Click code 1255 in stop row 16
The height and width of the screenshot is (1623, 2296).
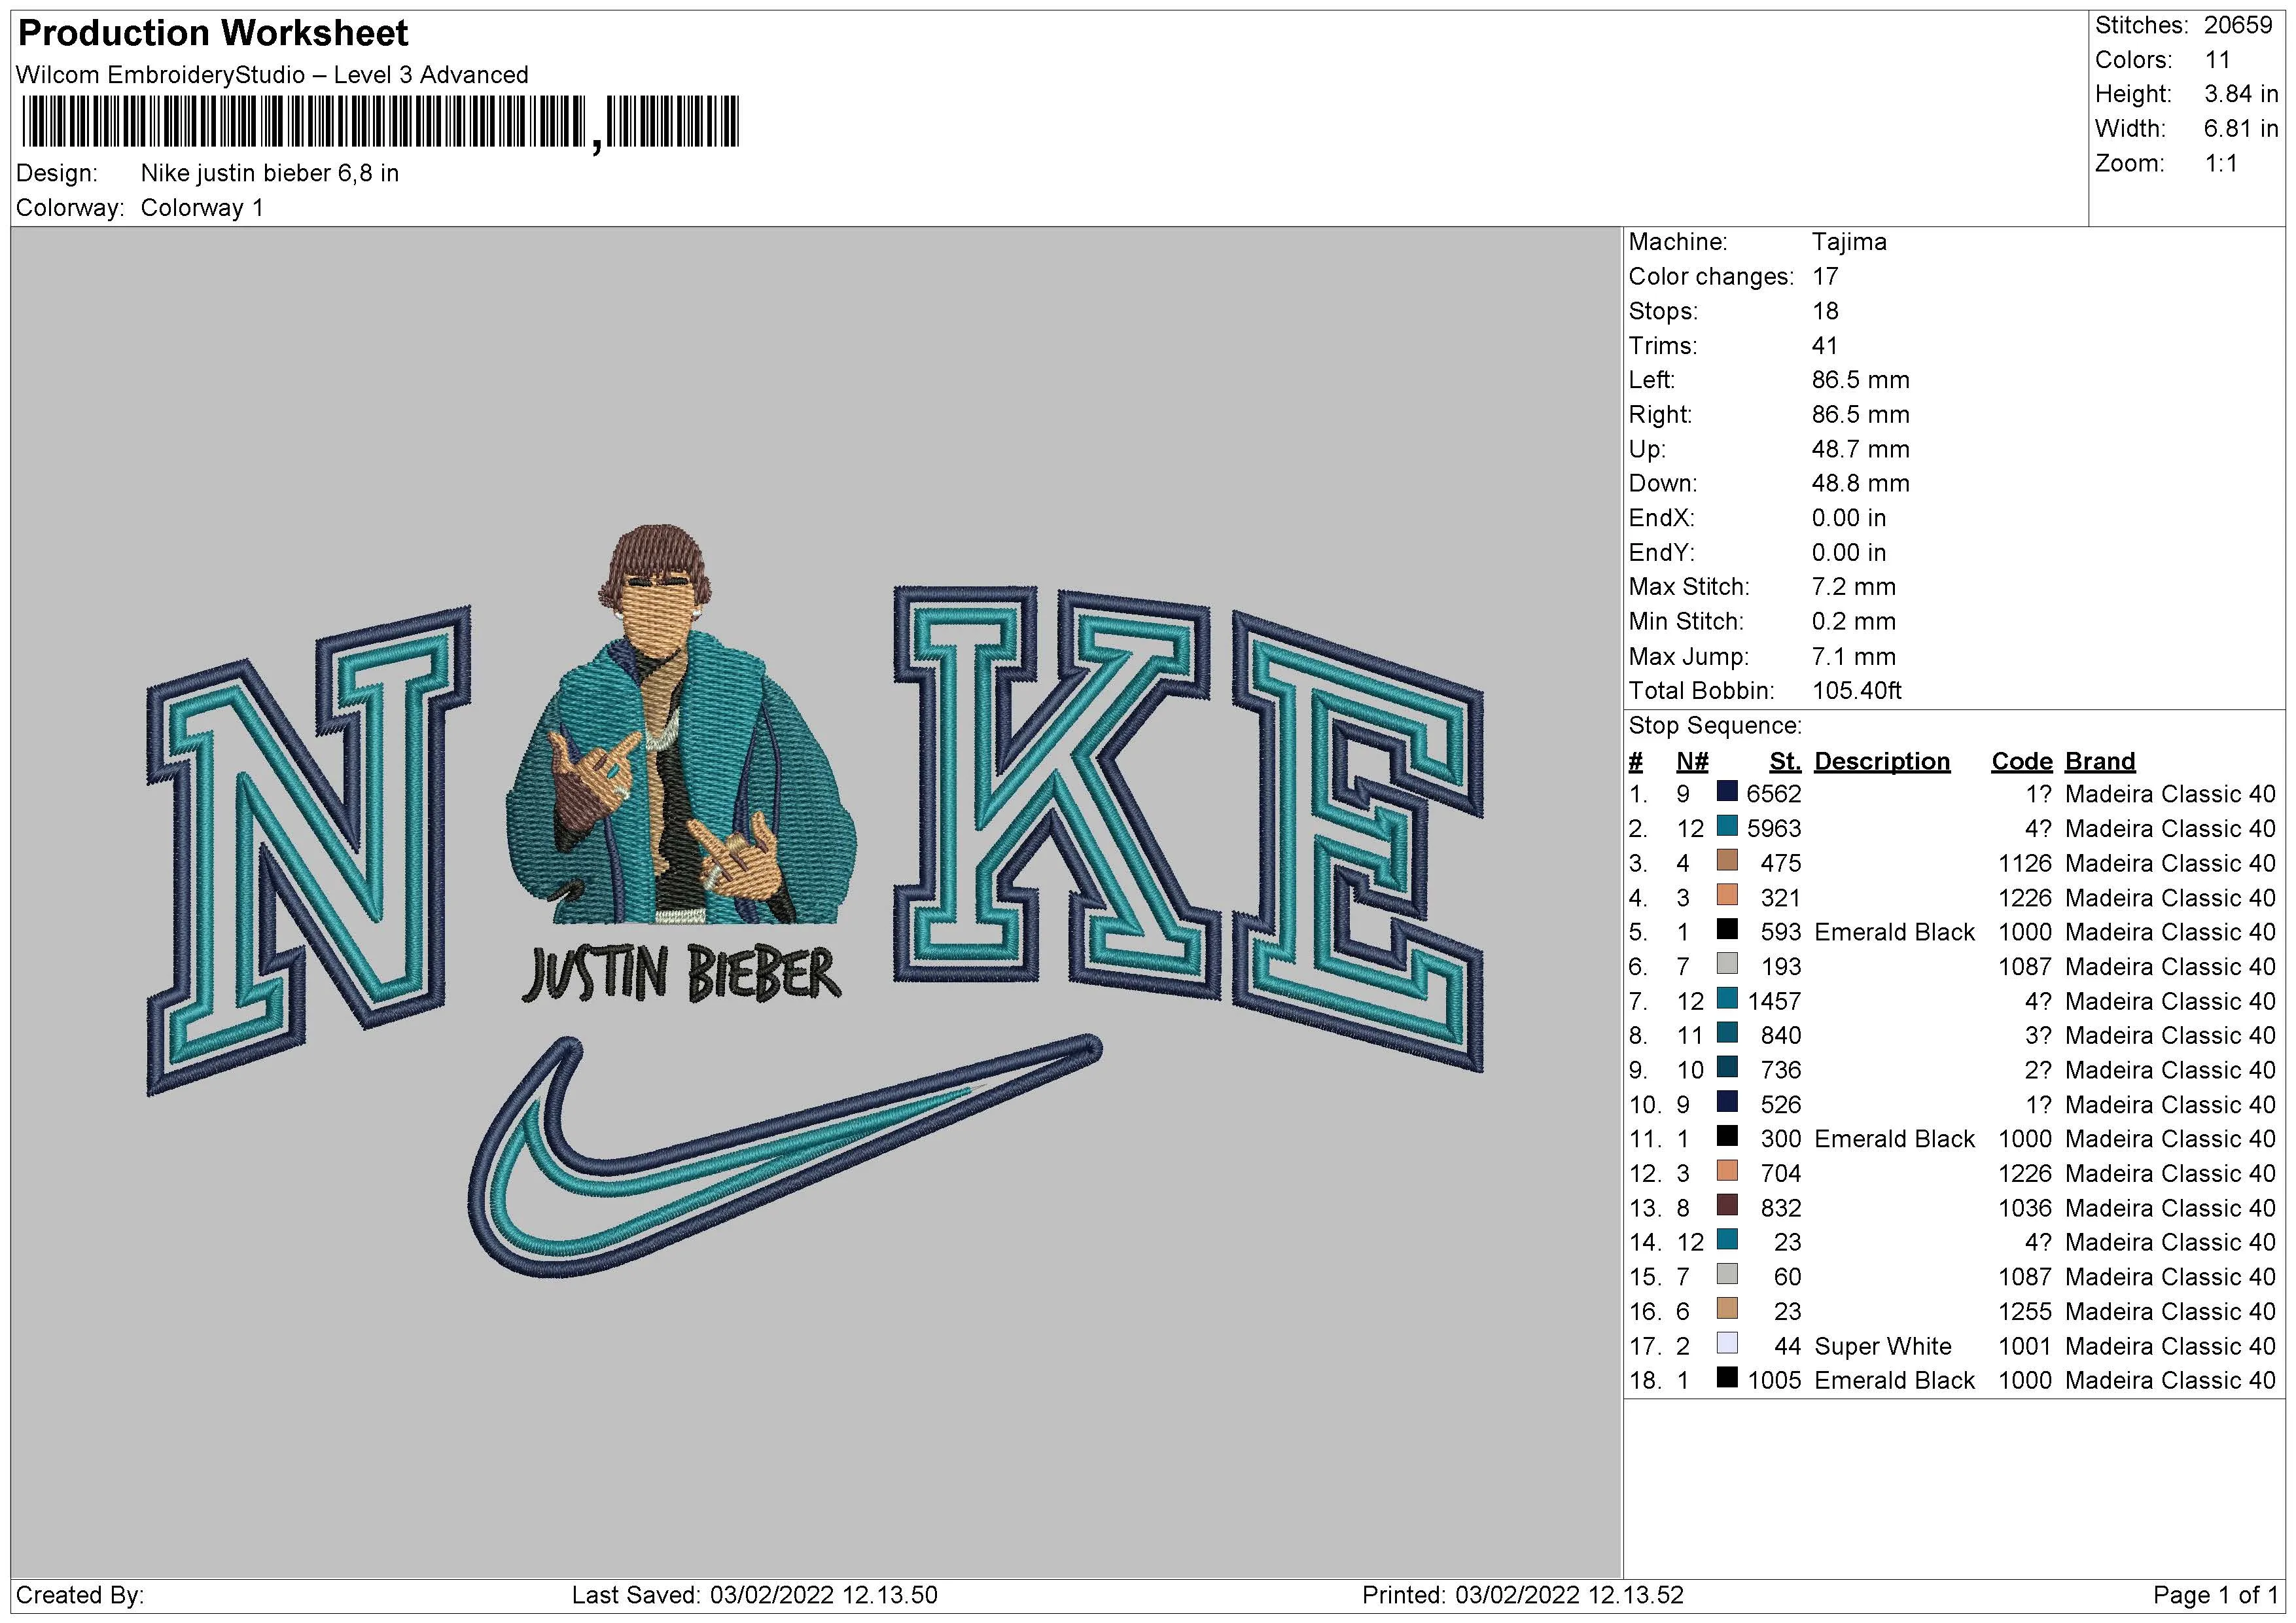pos(2025,1311)
